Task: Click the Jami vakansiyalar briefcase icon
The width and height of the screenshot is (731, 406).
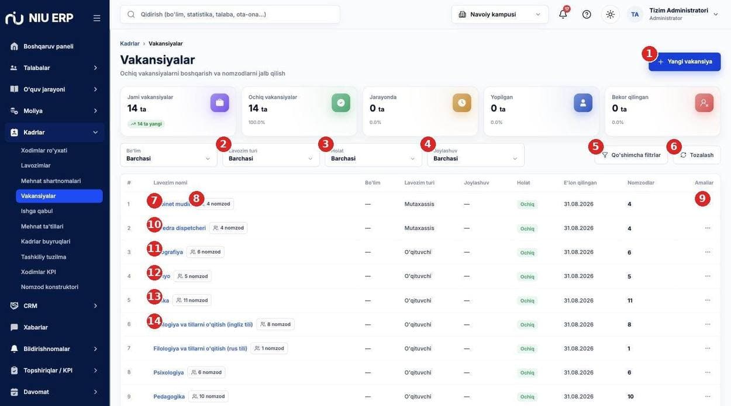Action: click(220, 103)
